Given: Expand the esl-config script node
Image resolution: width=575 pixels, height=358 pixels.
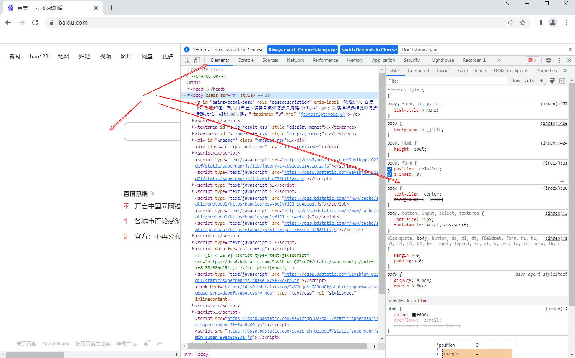Looking at the screenshot, I should point(193,249).
